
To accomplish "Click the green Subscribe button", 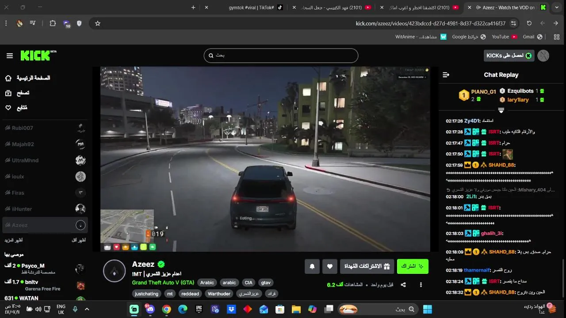I will [413, 266].
